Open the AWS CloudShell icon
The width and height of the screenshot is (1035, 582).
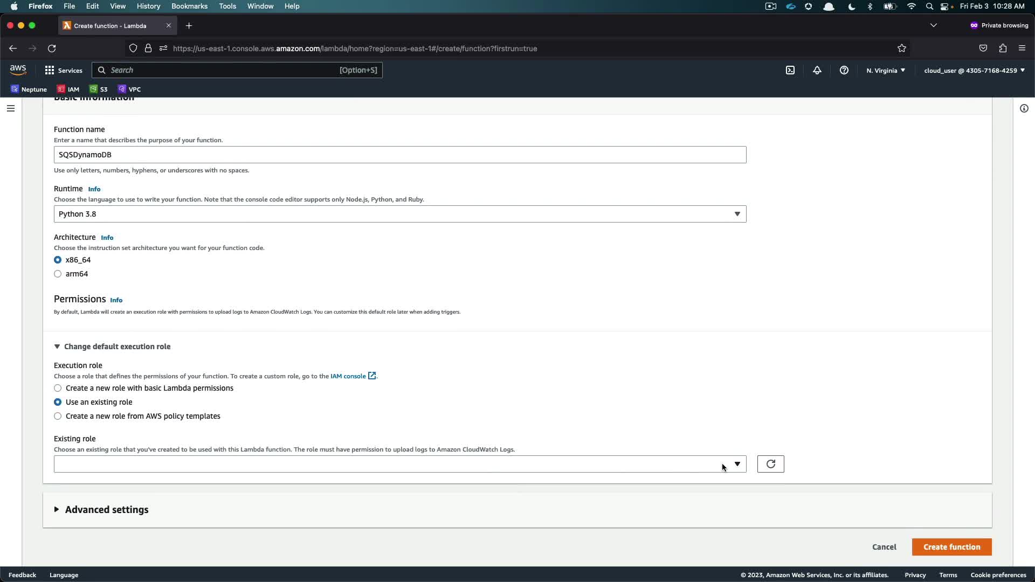(790, 70)
